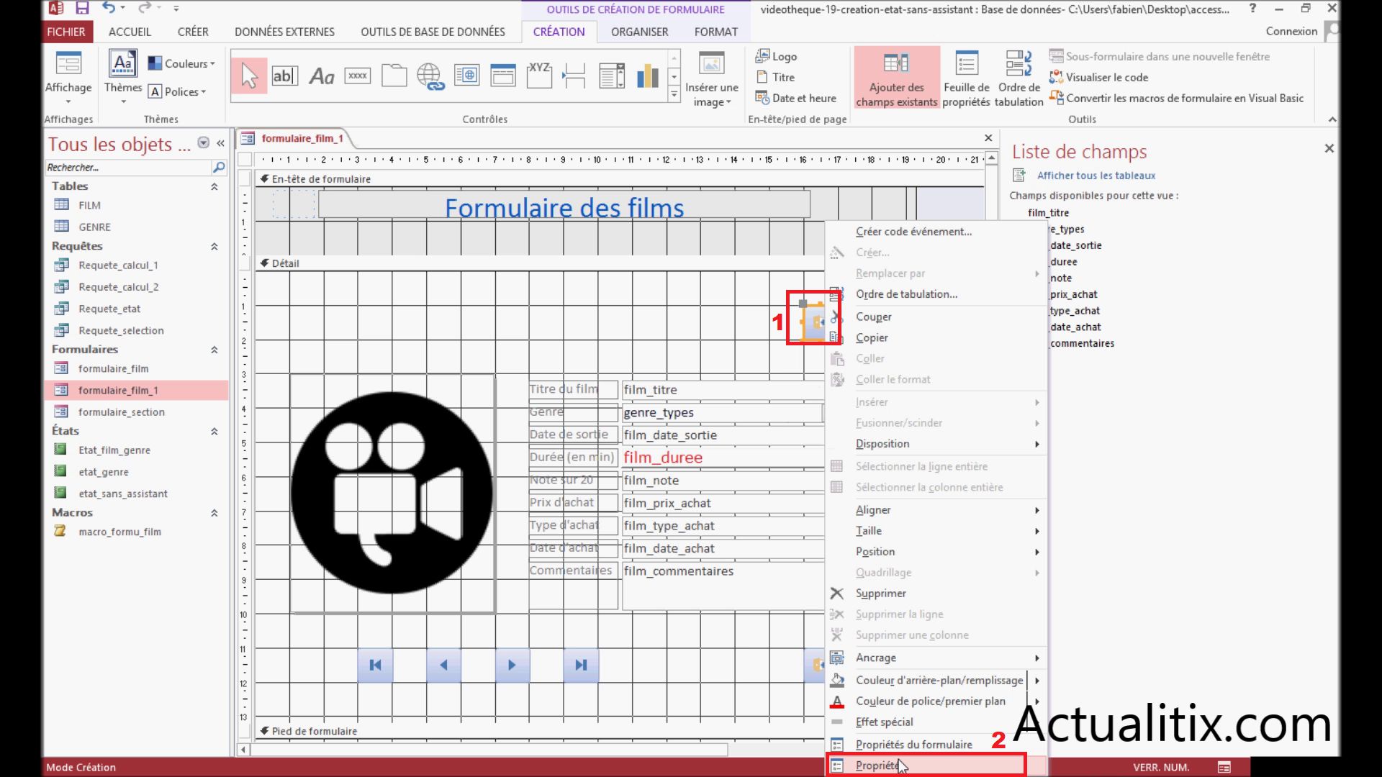Open the FILM table
Screen dimensions: 1382x777
(x=89, y=205)
